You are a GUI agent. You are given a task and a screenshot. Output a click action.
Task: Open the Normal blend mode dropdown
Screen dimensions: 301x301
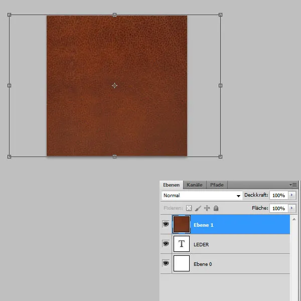[x=202, y=195]
